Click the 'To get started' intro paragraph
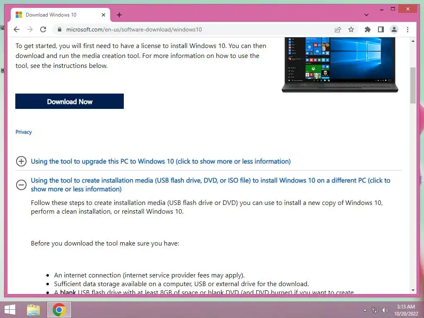 pos(141,56)
